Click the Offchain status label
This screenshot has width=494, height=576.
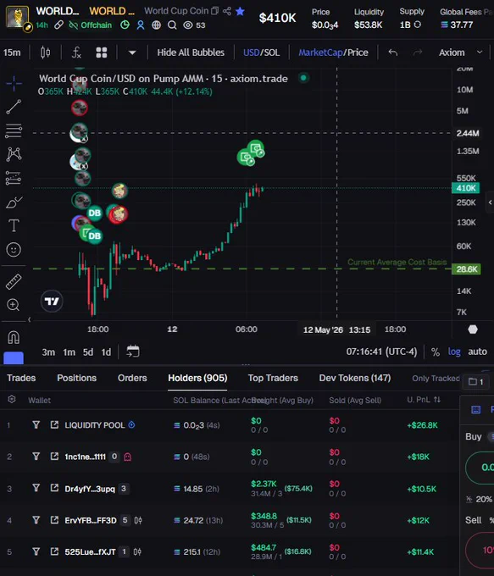point(91,25)
